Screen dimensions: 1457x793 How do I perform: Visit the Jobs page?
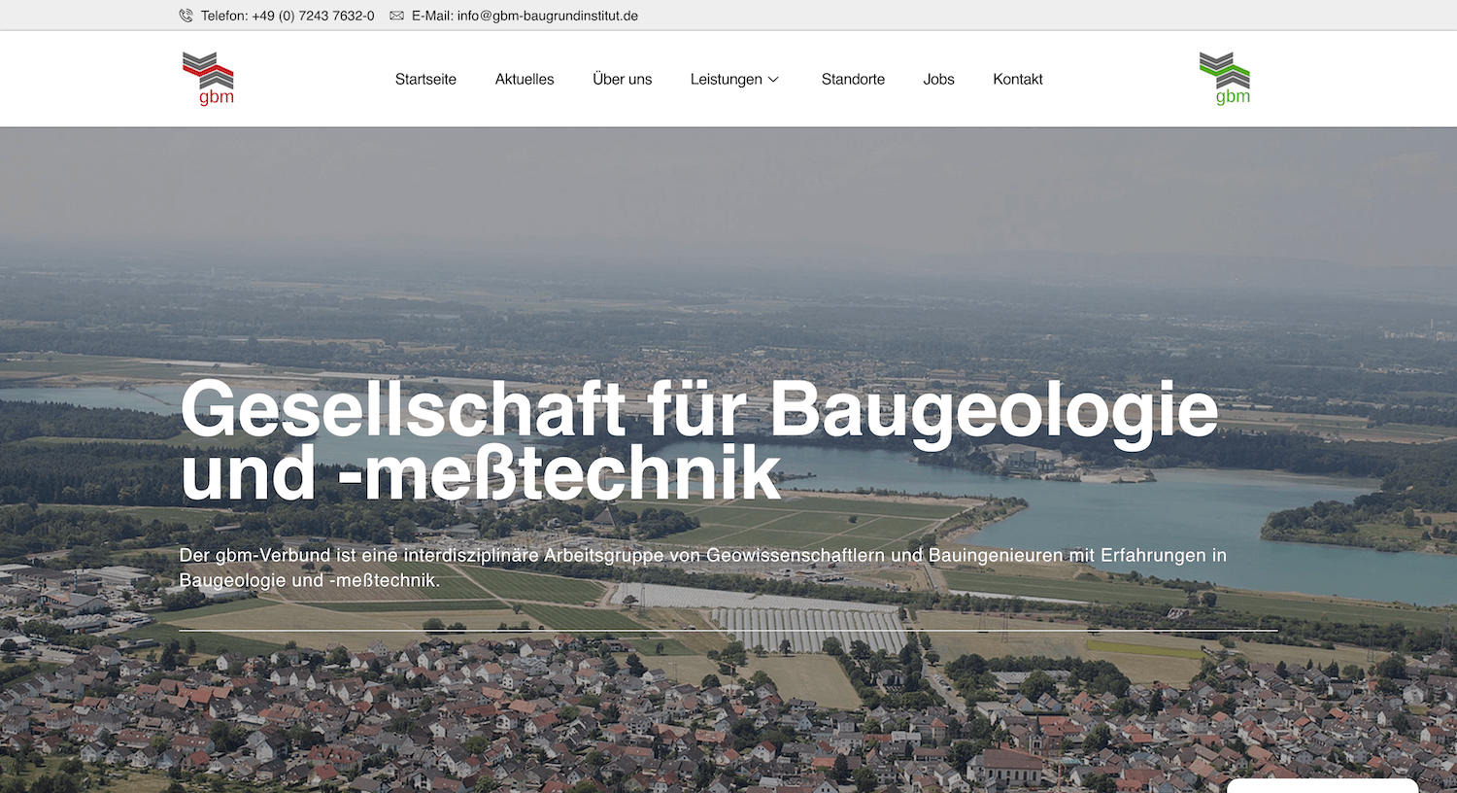point(938,80)
